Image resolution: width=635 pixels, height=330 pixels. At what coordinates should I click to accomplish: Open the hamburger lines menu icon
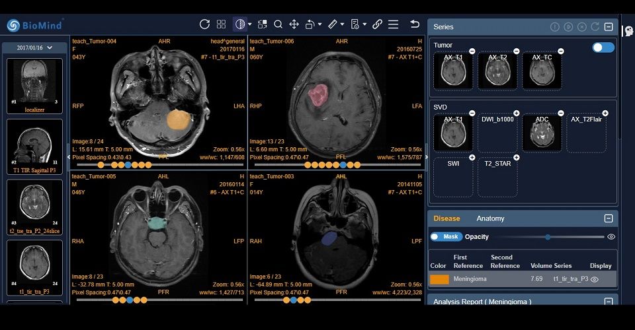click(394, 24)
